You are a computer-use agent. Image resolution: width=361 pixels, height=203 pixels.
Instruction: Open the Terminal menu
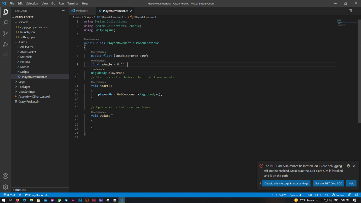[73, 3]
